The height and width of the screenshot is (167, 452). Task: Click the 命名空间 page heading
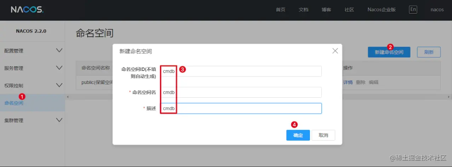pos(95,33)
